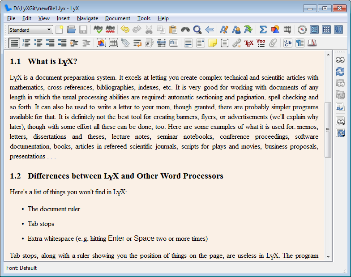Copy selection using the copy icon
Viewport: 351px width, 277px height.
[x=161, y=30]
